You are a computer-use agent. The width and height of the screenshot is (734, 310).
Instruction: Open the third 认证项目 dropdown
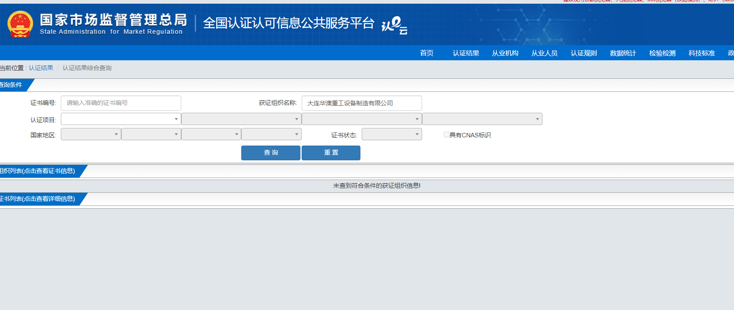(362, 119)
